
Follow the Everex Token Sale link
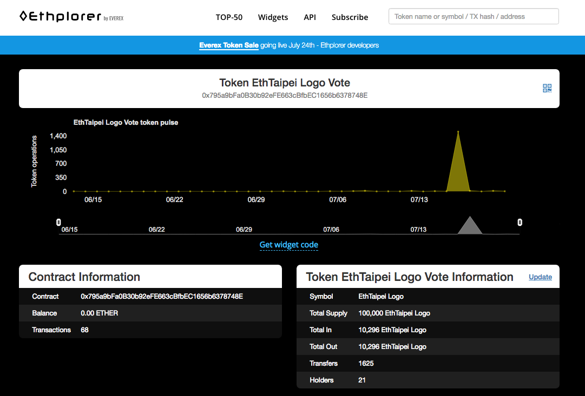229,45
